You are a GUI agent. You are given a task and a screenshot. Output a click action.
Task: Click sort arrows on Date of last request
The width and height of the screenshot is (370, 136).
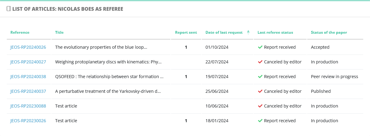(x=248, y=32)
